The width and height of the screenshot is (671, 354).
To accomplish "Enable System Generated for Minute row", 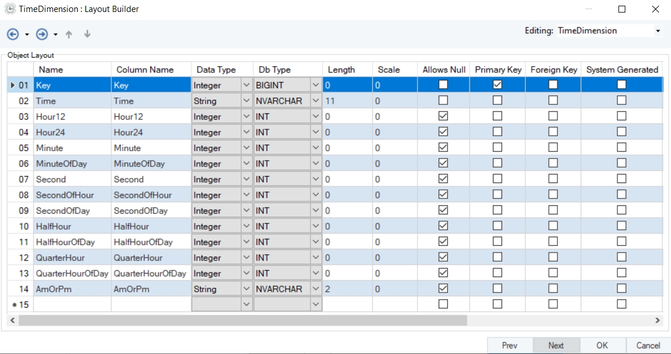I will pos(621,148).
